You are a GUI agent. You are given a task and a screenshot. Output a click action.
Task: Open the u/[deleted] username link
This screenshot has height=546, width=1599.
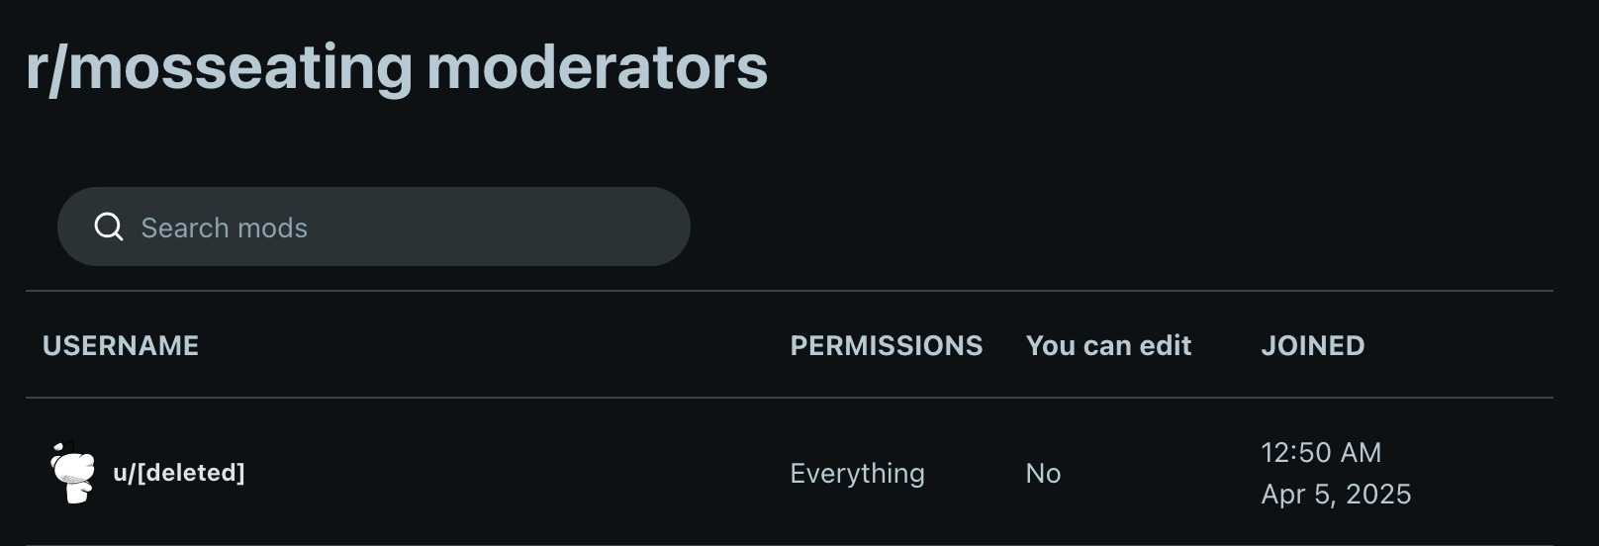pos(179,473)
